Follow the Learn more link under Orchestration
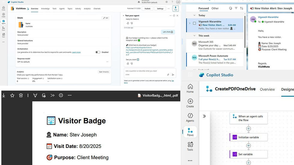Viewport: 294px width, 165px height. click(x=76, y=52)
